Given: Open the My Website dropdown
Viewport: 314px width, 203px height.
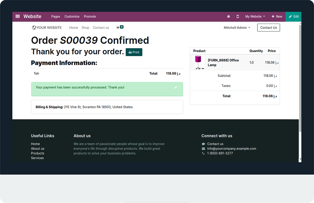Looking at the screenshot, I should click(255, 16).
